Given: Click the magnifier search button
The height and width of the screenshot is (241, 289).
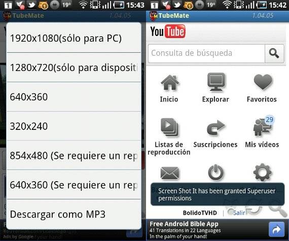Looking at the screenshot, I should [274, 53].
